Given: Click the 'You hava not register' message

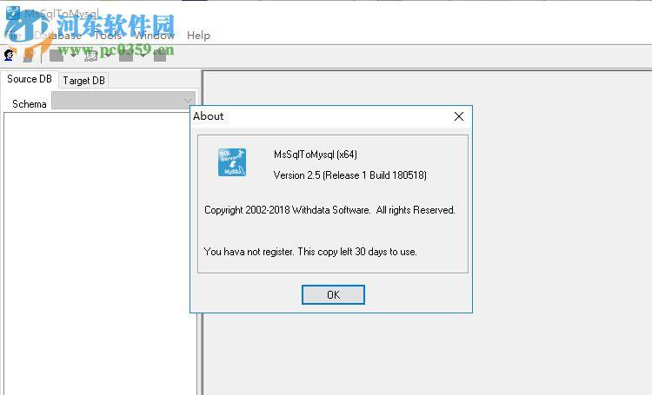Looking at the screenshot, I should (x=310, y=252).
